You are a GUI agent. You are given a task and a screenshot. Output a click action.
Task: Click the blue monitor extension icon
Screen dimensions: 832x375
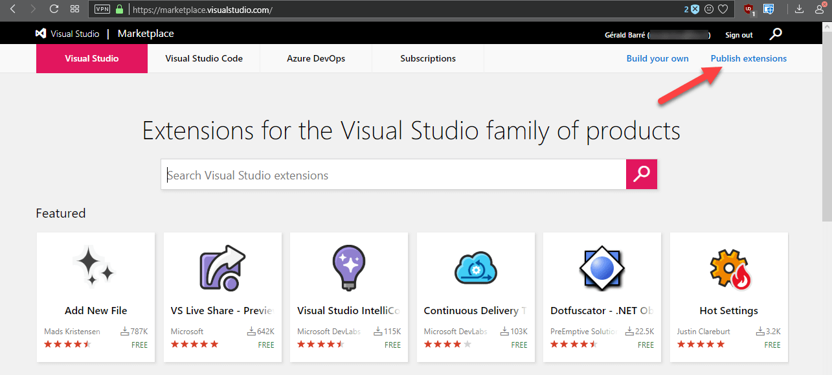click(769, 9)
